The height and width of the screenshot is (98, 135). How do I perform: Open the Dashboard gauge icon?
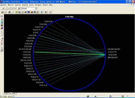click(x=16, y=12)
